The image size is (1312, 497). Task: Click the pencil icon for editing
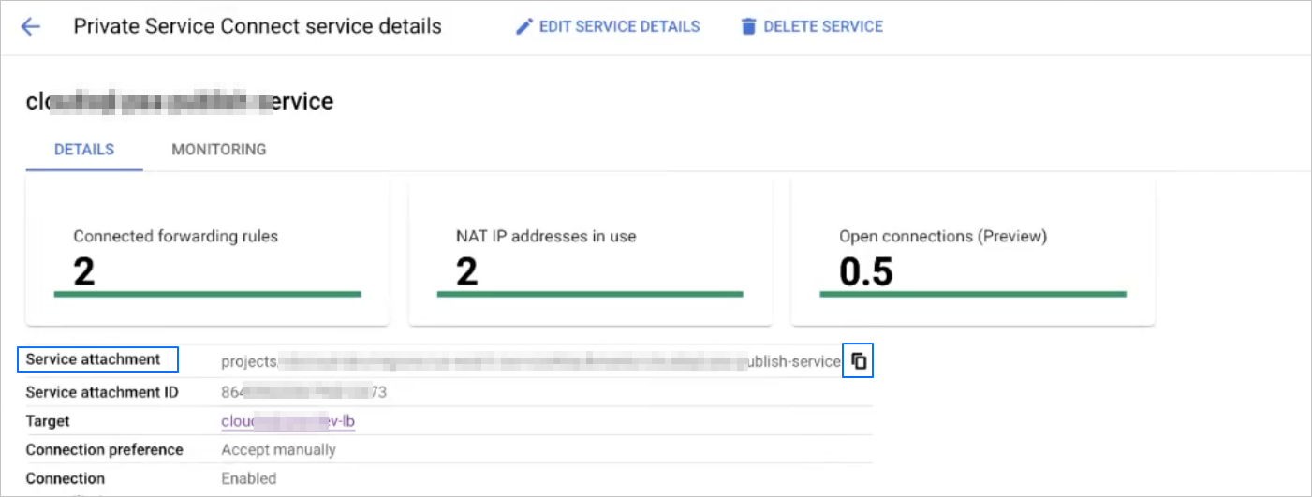point(524,26)
